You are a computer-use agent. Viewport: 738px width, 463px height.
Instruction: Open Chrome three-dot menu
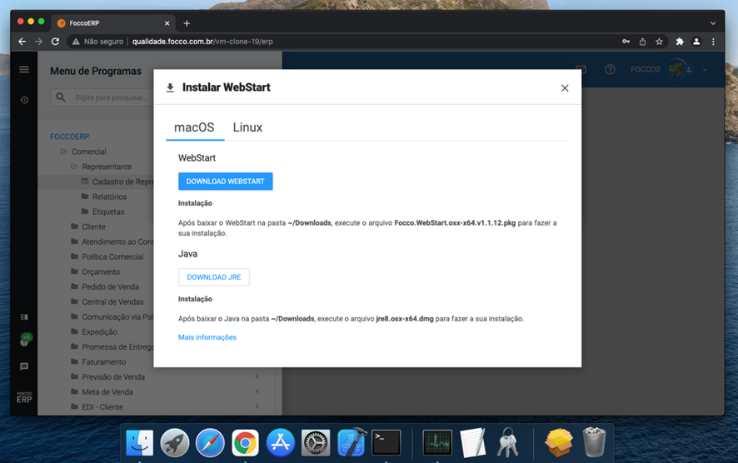[x=714, y=42]
